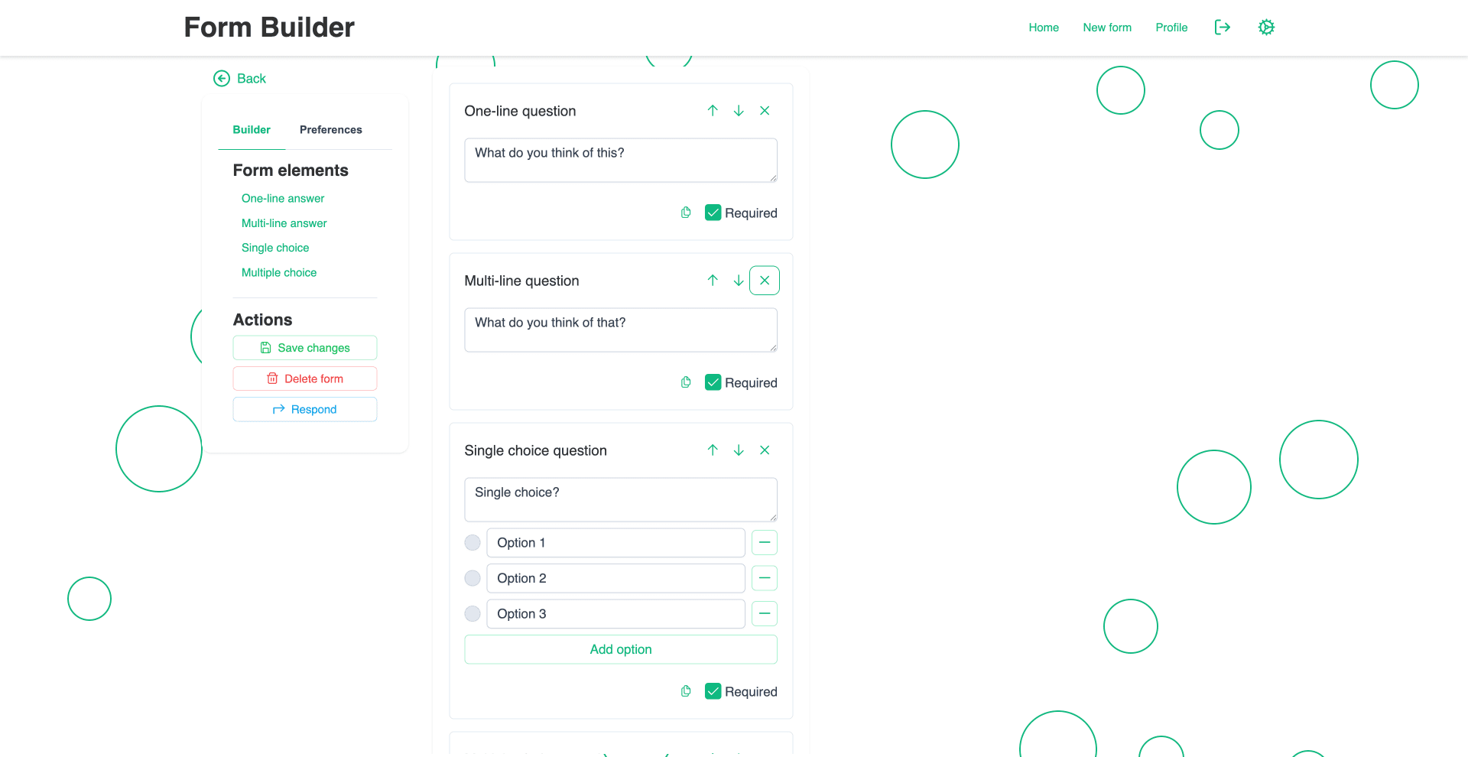The height and width of the screenshot is (757, 1468).
Task: Move the Multi-line question down
Action: pos(739,280)
